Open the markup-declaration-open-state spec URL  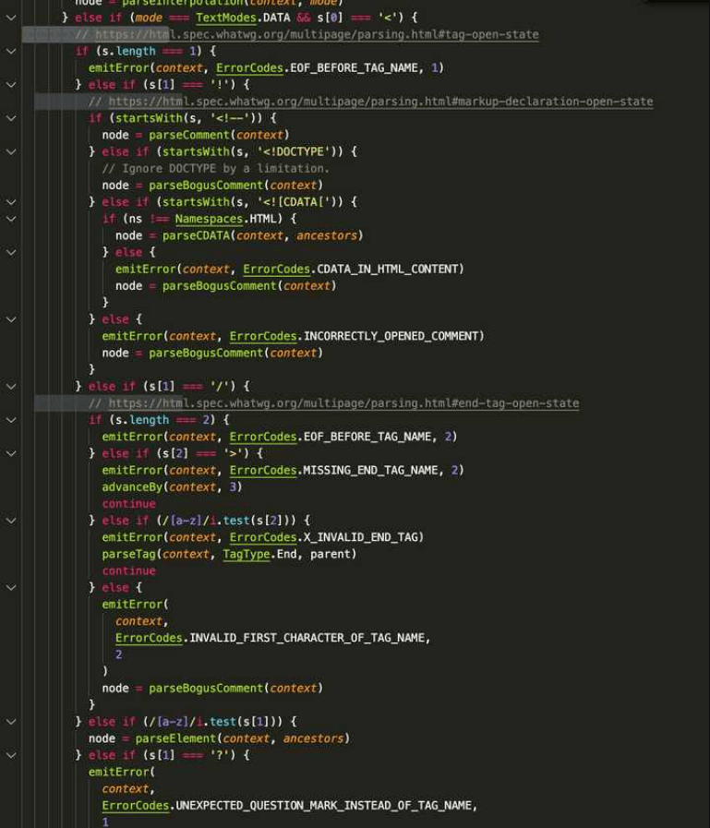coord(381,102)
